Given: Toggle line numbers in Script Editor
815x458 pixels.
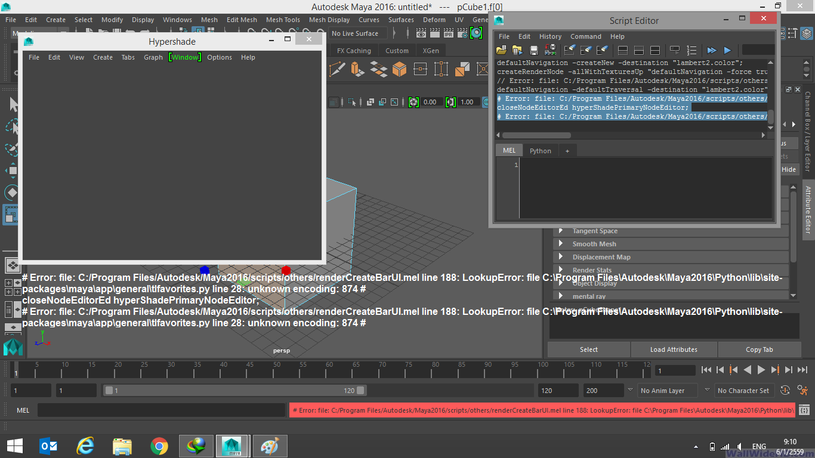Looking at the screenshot, I should pyautogui.click(x=691, y=50).
